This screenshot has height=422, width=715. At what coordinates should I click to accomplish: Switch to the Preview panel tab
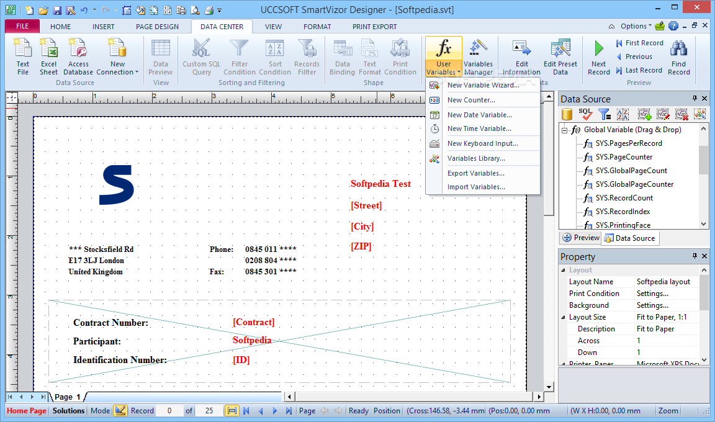[581, 238]
